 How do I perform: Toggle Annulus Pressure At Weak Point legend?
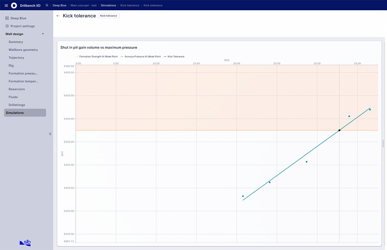[x=142, y=57]
